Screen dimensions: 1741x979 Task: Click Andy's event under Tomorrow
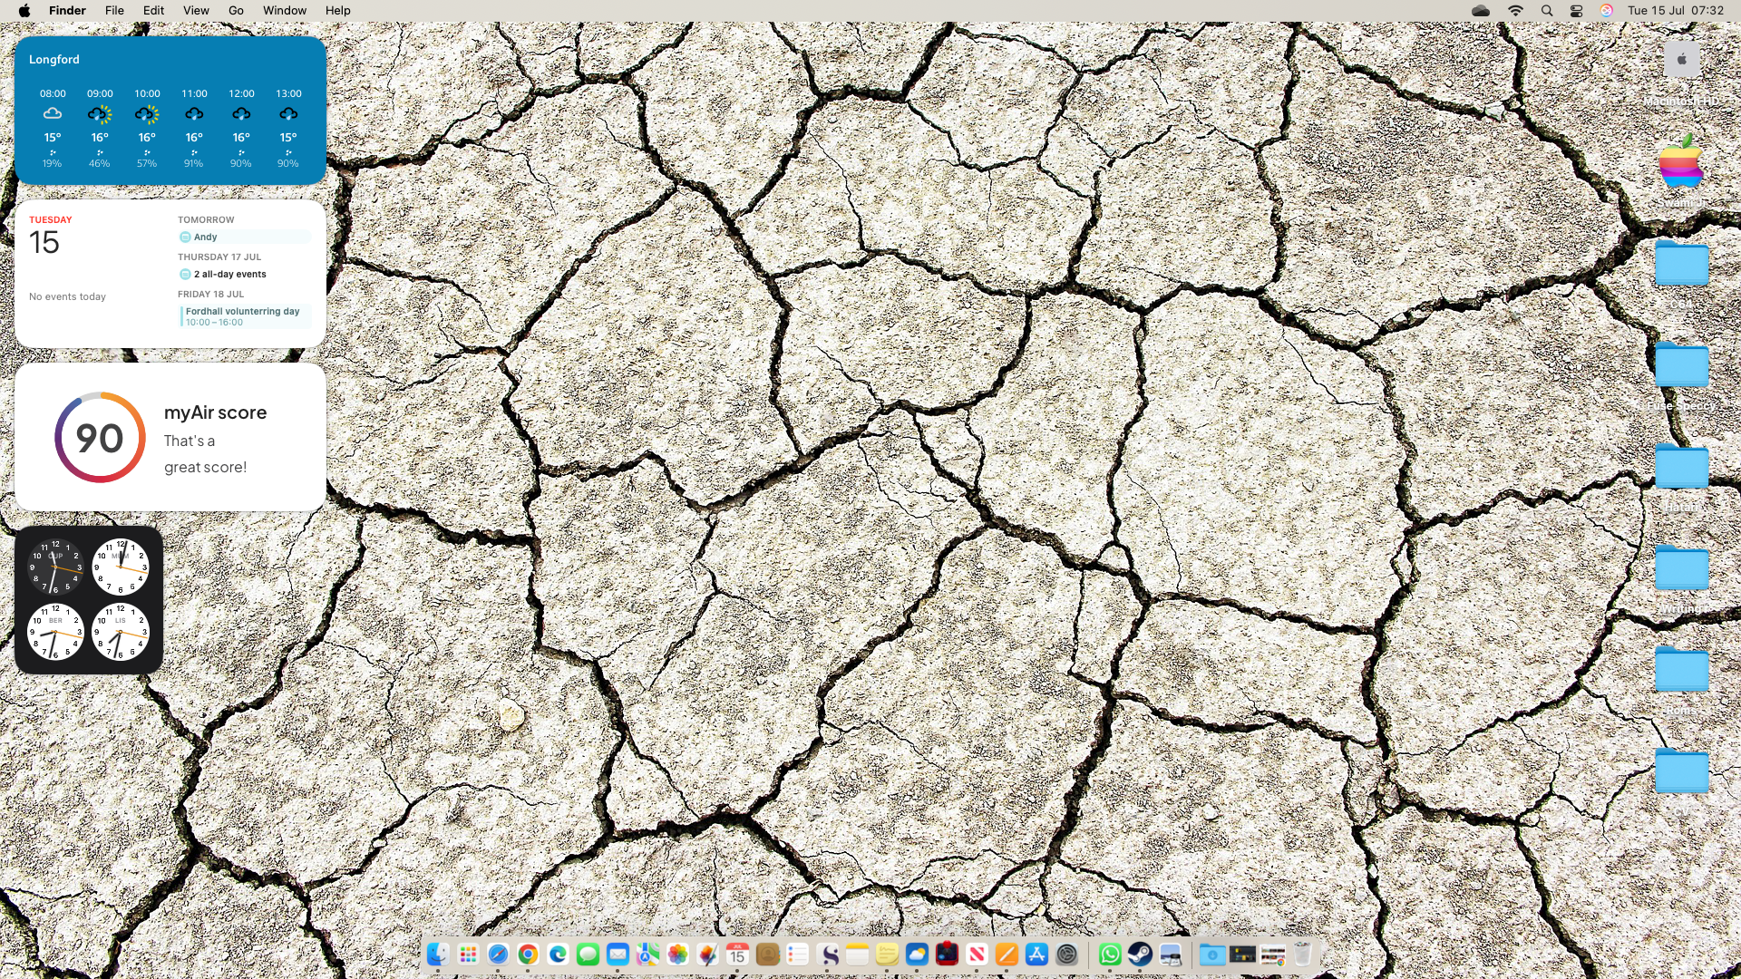point(243,237)
